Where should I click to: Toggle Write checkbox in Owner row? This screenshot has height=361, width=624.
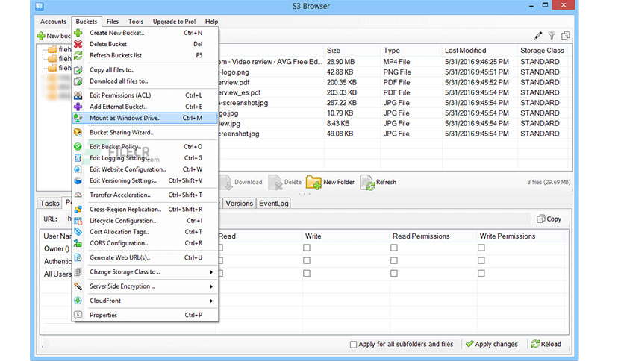pos(307,248)
